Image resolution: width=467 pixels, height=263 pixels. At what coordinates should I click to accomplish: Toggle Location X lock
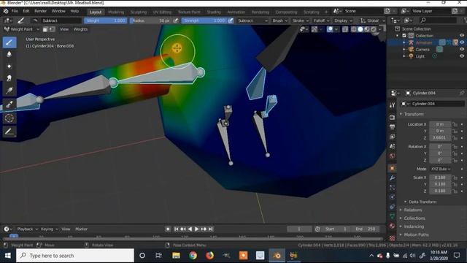(455, 124)
